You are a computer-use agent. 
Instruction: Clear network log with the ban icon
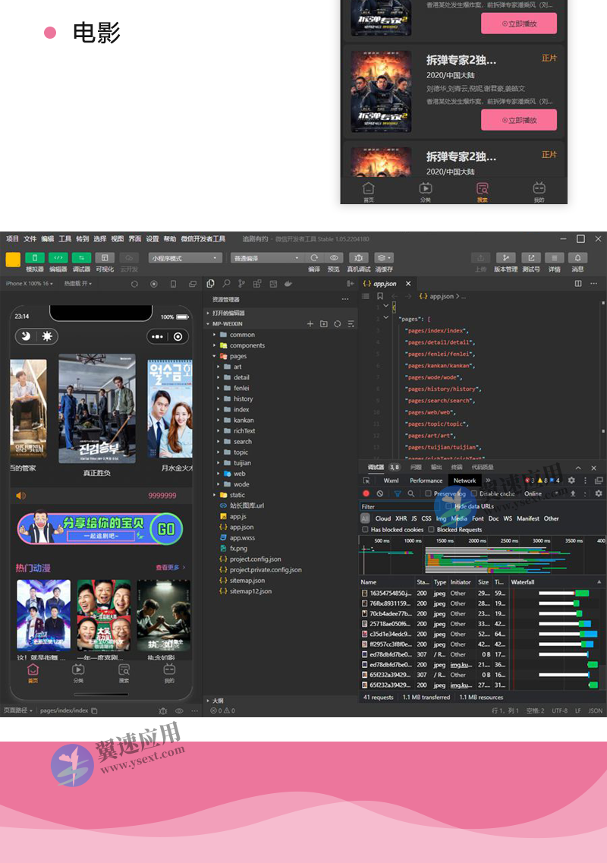point(380,493)
